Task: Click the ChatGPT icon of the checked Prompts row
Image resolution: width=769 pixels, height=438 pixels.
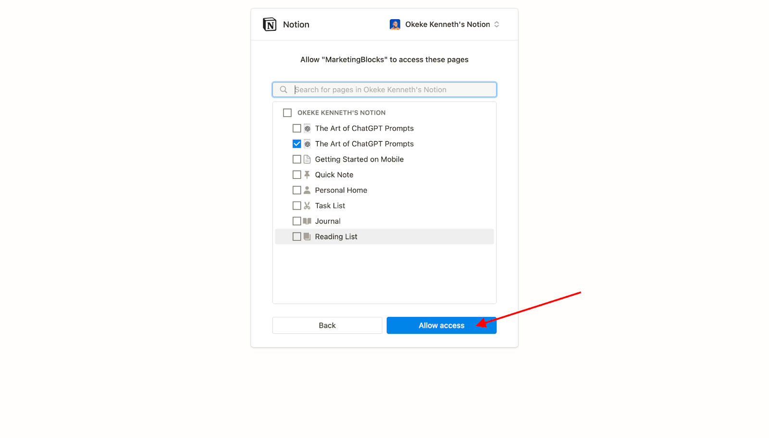Action: (308, 144)
